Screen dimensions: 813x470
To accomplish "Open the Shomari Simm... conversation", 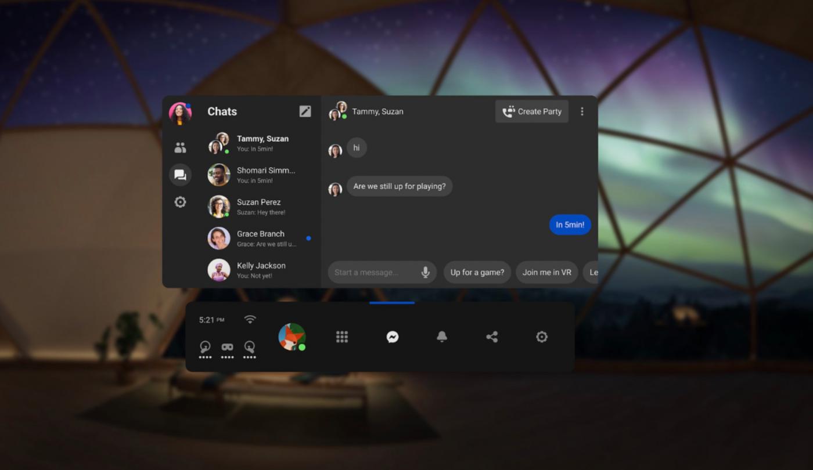I will pyautogui.click(x=260, y=175).
